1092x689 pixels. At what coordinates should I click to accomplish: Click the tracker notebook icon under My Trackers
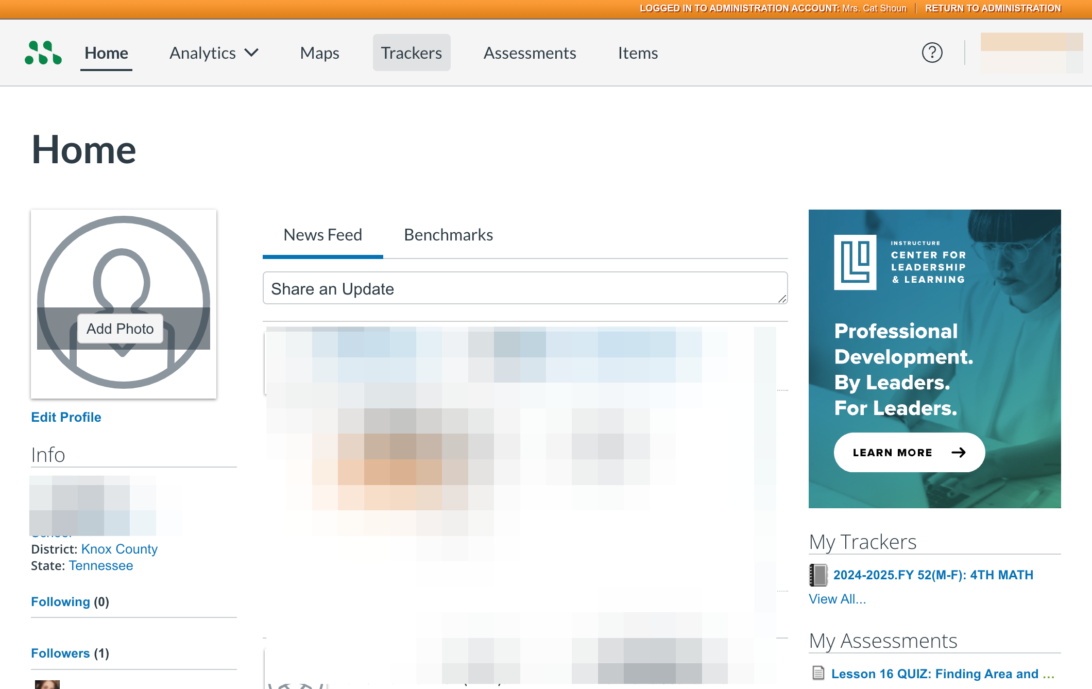point(818,575)
